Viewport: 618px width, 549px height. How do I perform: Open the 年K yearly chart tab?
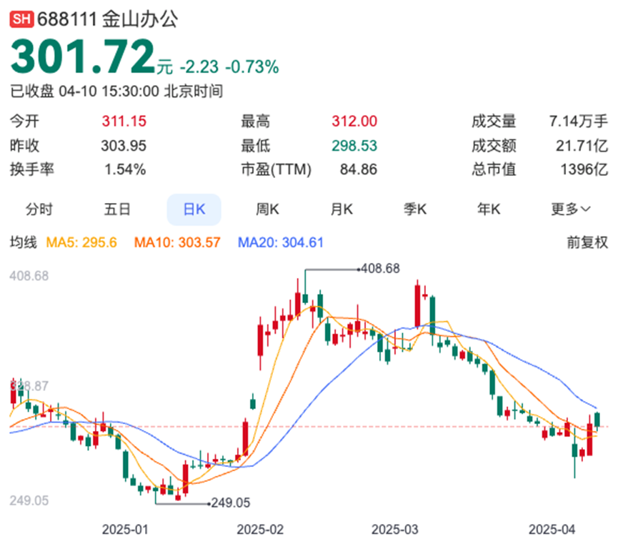click(x=489, y=209)
